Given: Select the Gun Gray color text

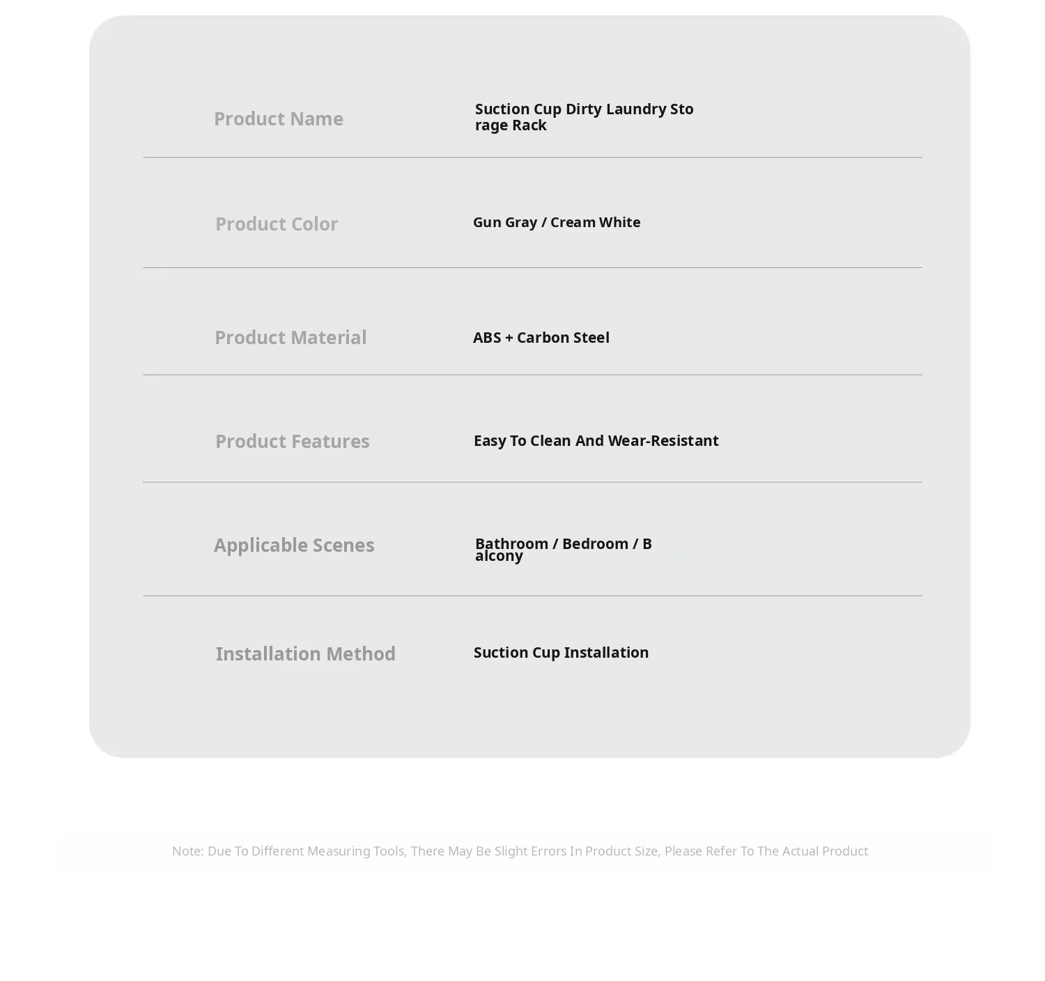Looking at the screenshot, I should coord(504,222).
